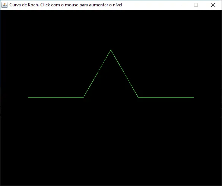Click the rising diagonal green line

tap(97, 74)
